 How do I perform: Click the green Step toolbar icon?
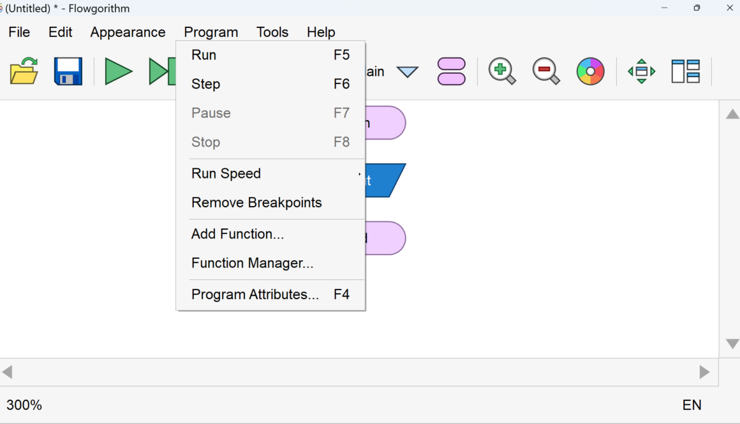coord(162,71)
